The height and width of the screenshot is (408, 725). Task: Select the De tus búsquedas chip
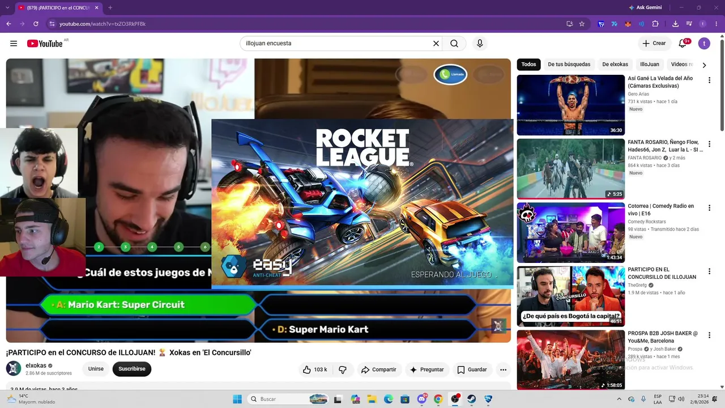569,65
